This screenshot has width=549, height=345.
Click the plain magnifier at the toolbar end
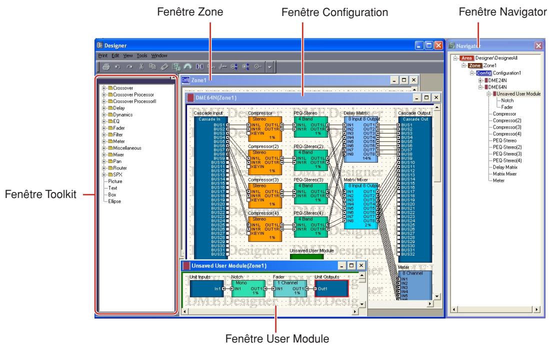(x=257, y=66)
